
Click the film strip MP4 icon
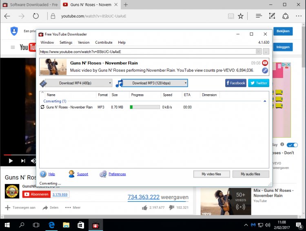(43, 83)
